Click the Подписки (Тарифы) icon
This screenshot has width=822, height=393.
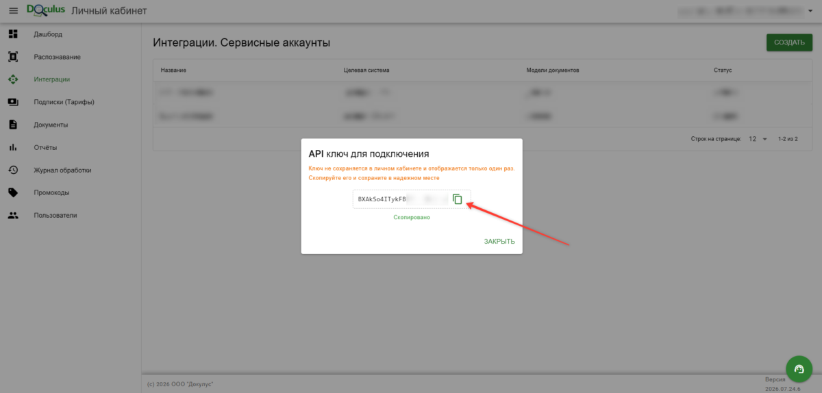point(13,102)
